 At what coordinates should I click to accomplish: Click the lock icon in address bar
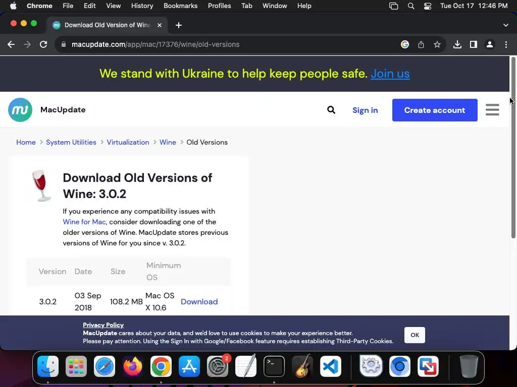(x=64, y=44)
